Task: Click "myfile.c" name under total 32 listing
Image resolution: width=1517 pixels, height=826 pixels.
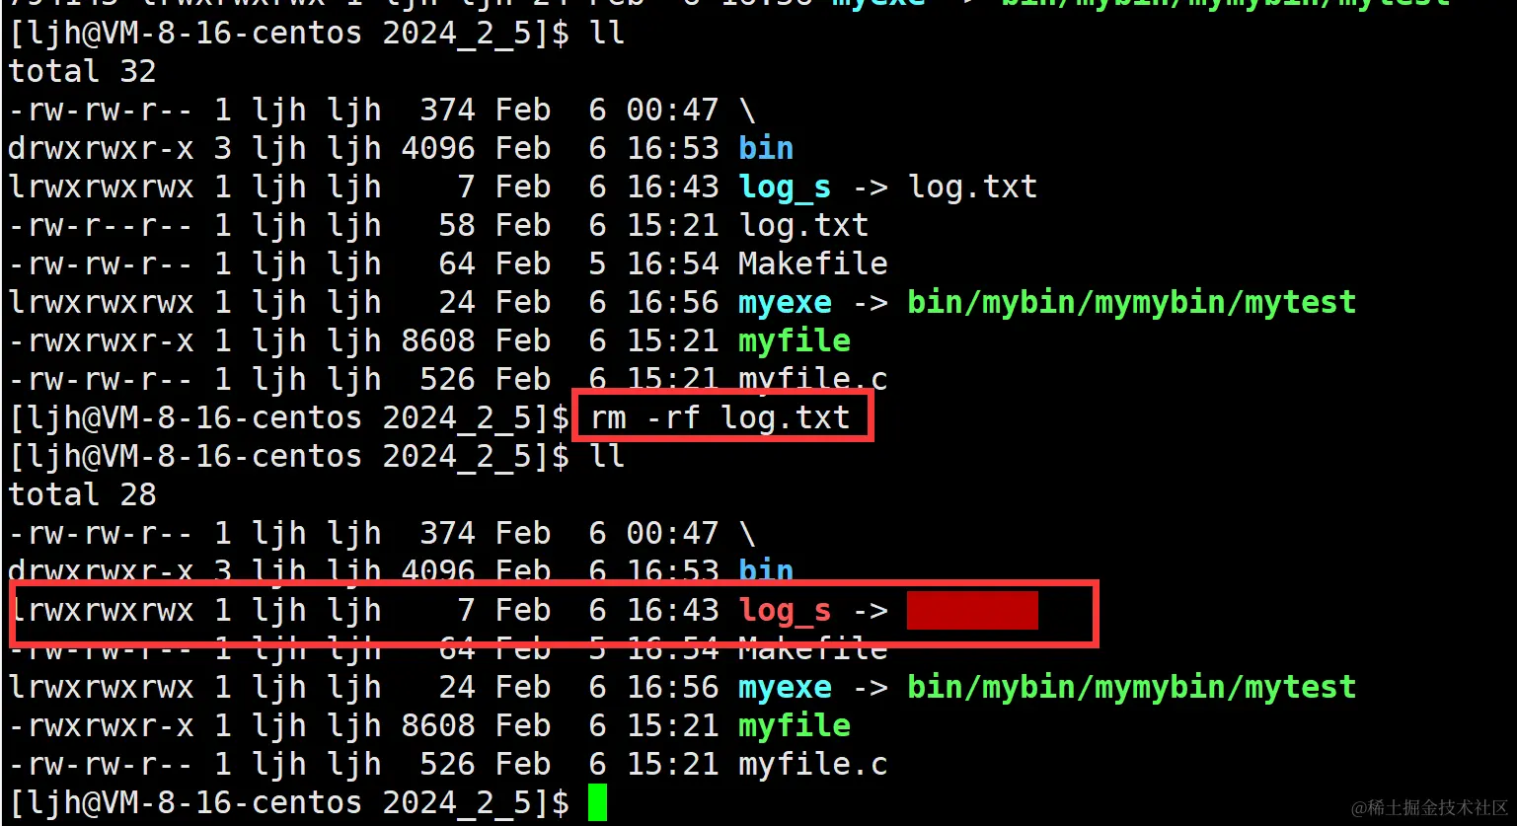Action: [x=813, y=379]
